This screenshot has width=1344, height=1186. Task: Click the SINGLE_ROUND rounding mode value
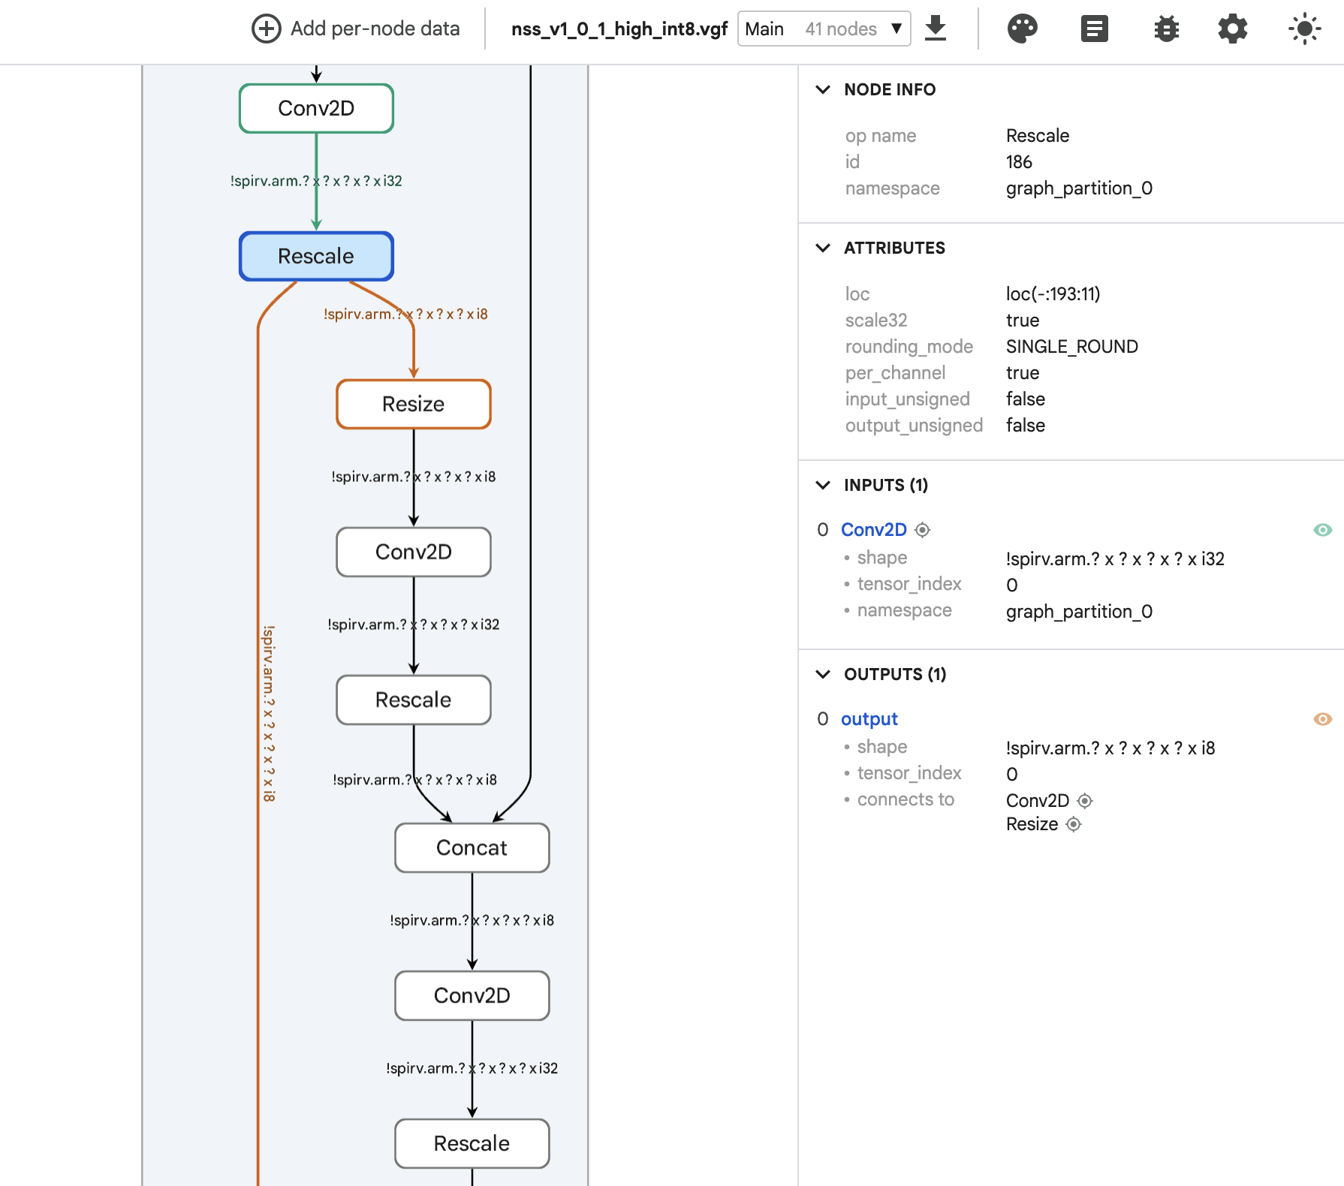1071,347
